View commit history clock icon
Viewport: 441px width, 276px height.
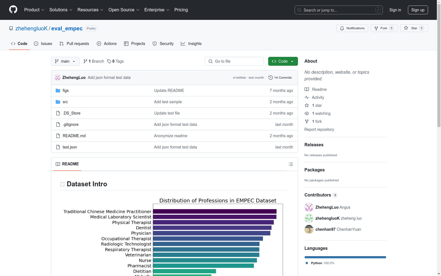tap(271, 78)
